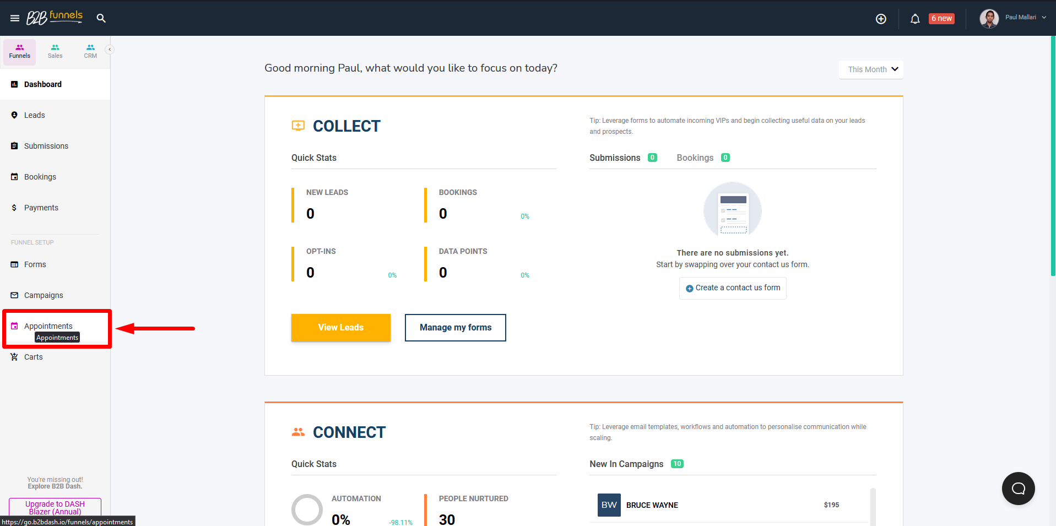This screenshot has width=1056, height=526.
Task: Click the B2B Funnels logo
Action: tap(55, 18)
